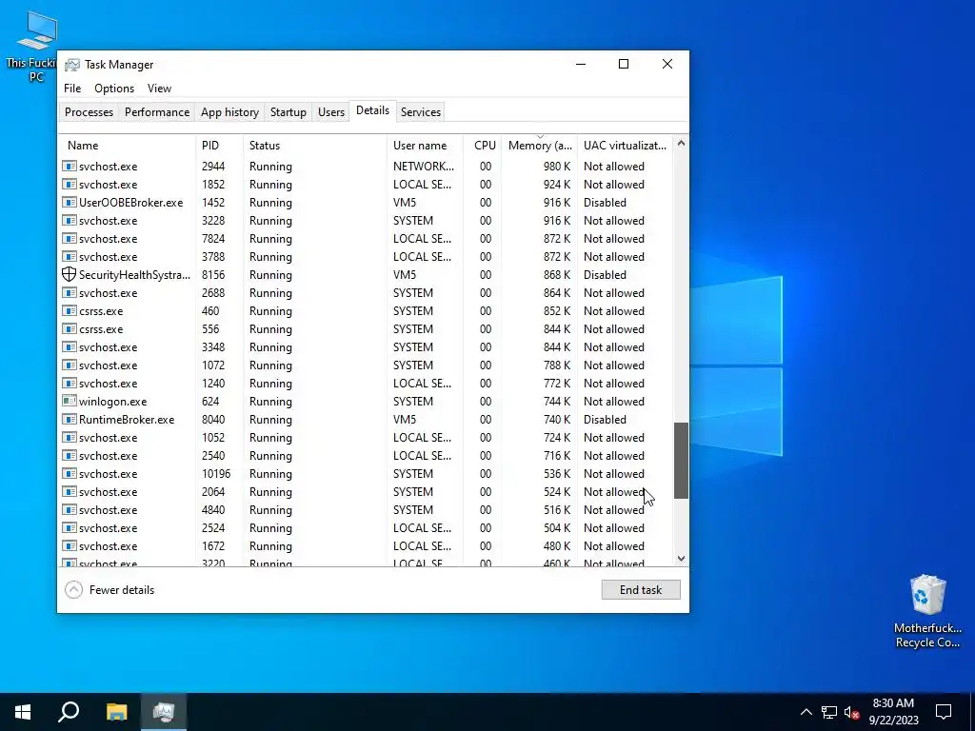Click PID 3348 cell
This screenshot has height=731, width=975.
(213, 347)
